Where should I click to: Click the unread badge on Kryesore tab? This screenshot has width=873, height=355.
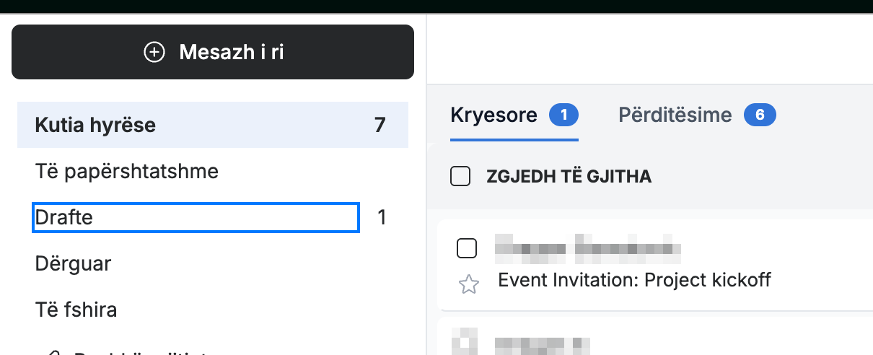[564, 115]
